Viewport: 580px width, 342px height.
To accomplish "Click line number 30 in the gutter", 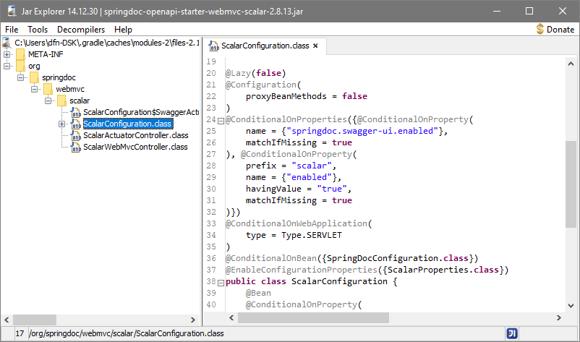I will tap(211, 189).
